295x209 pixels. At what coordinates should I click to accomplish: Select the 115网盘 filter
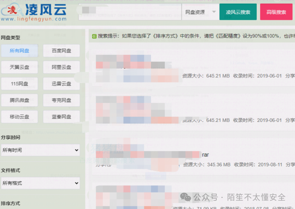click(x=19, y=84)
